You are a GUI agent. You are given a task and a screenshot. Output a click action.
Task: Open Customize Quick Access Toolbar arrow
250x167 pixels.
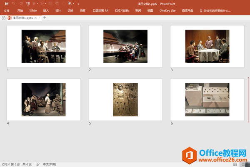pos(78,4)
